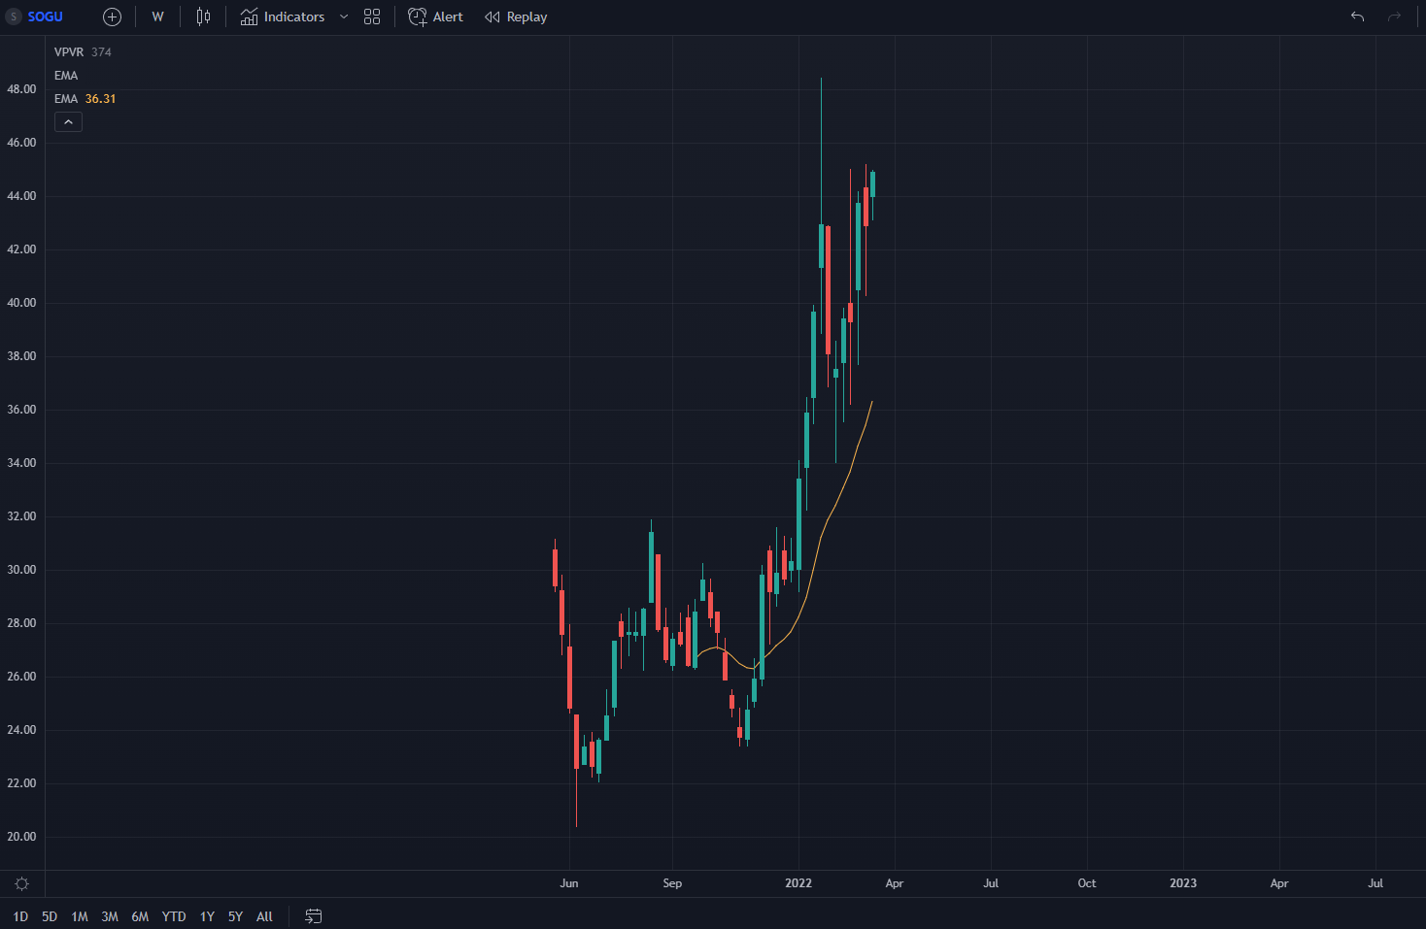Click the Jun label on time axis
Viewport: 1426px width, 929px height.
pyautogui.click(x=569, y=883)
